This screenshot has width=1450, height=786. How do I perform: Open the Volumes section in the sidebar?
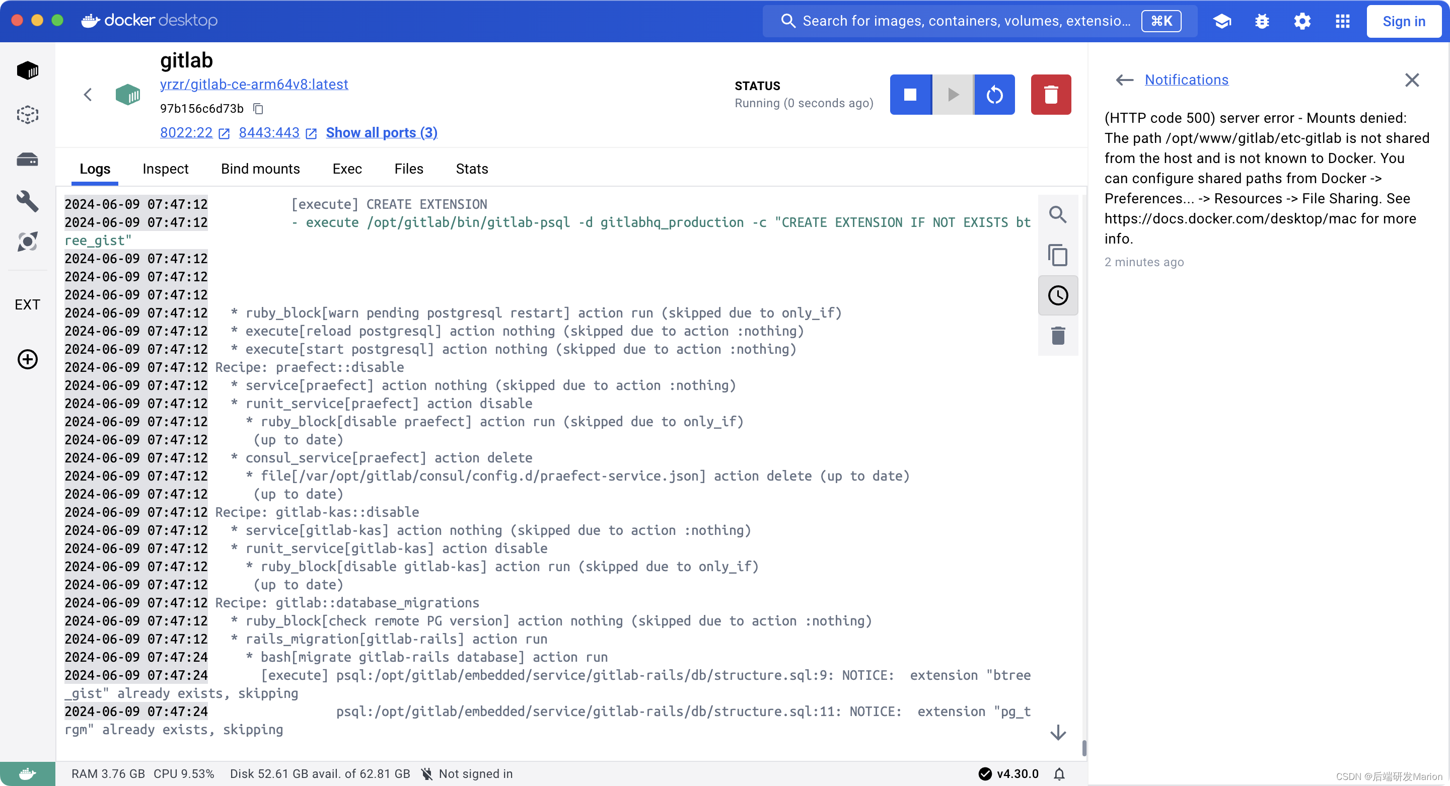point(27,159)
